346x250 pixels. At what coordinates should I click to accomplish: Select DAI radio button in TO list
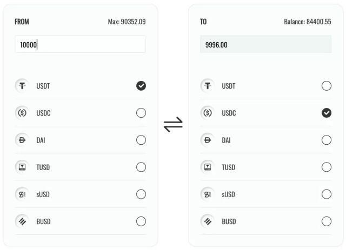click(x=327, y=140)
